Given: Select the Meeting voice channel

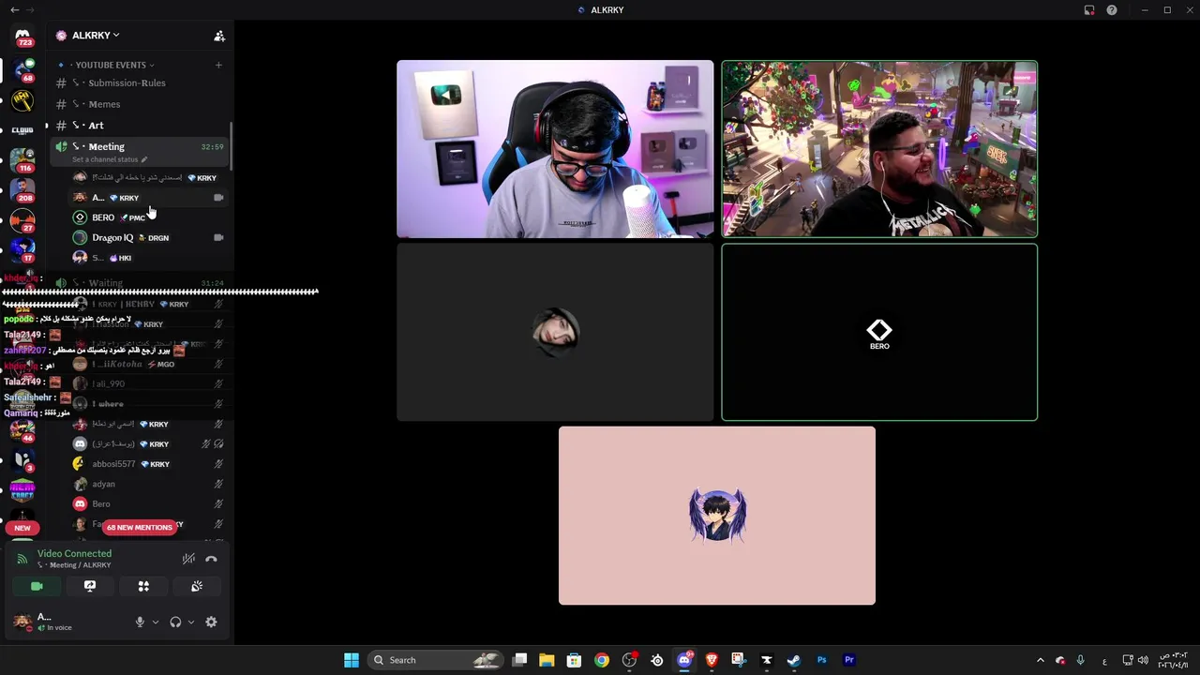Looking at the screenshot, I should pos(139,146).
